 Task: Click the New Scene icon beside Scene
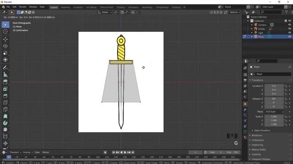point(248,7)
